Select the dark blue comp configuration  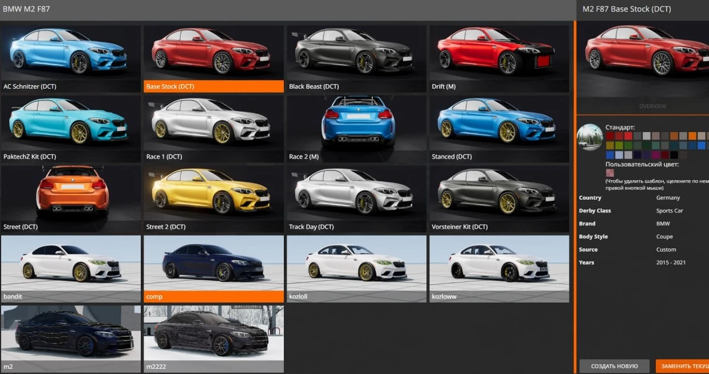point(213,265)
